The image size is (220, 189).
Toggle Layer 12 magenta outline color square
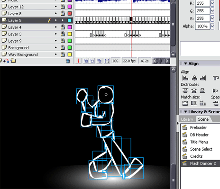point(70,7)
